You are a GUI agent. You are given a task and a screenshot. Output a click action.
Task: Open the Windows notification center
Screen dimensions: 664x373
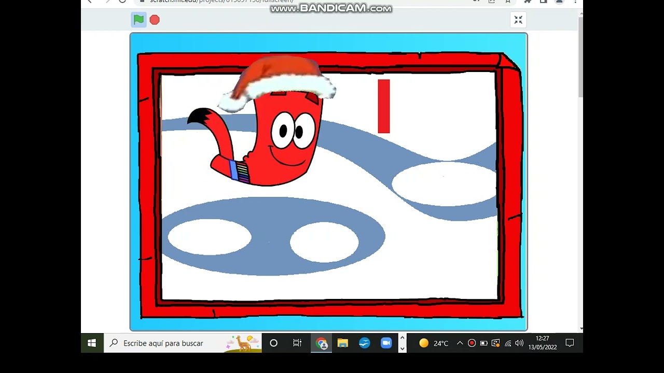(570, 343)
